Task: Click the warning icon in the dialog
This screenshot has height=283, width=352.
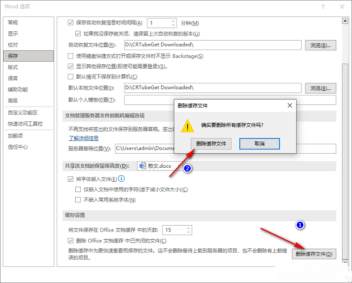Action: click(x=187, y=126)
